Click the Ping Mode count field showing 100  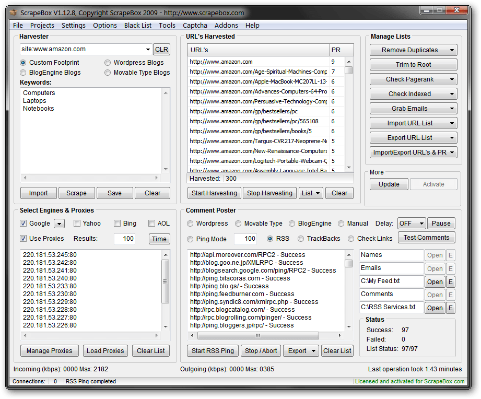pos(245,239)
